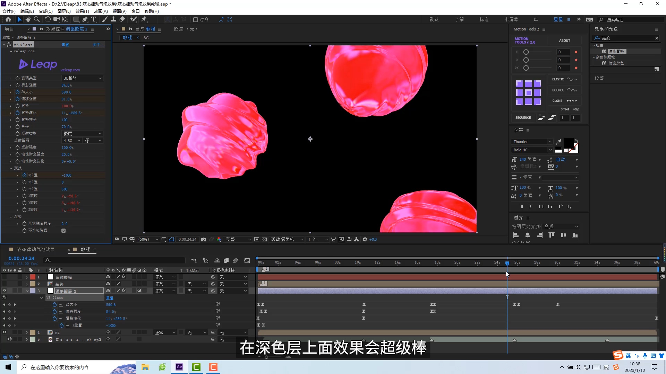The height and width of the screenshot is (374, 666).
Task: Select the Rectangle shape tool
Action: point(76,19)
